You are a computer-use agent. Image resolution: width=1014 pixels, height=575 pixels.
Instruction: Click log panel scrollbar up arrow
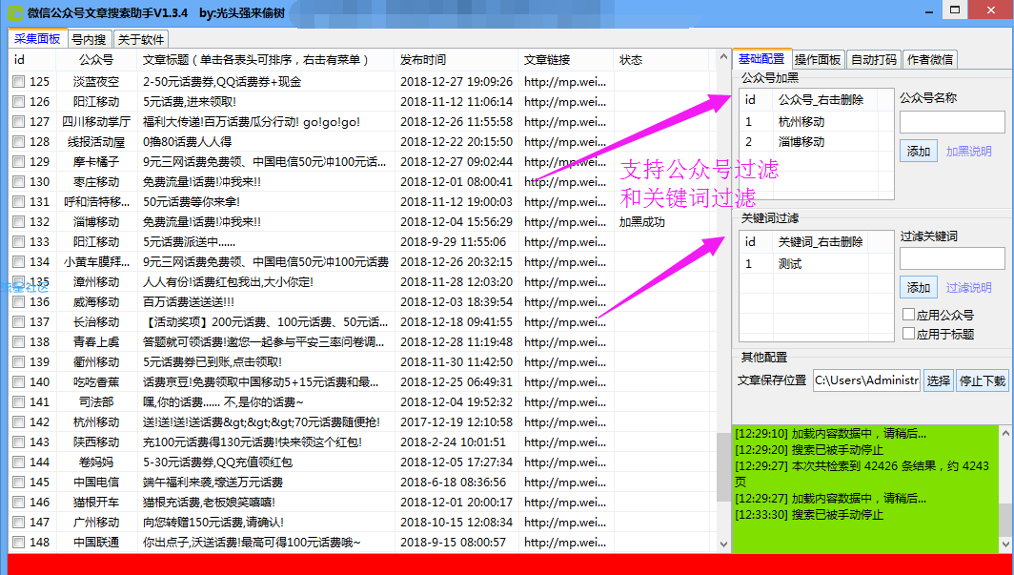(1004, 432)
